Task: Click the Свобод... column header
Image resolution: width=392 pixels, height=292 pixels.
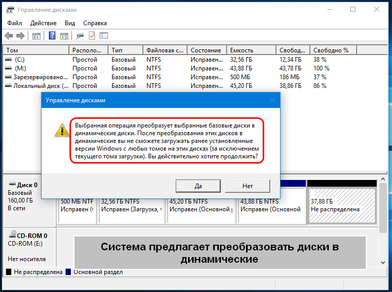Action: pyautogui.click(x=293, y=50)
